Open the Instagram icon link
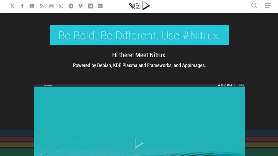 61,6
